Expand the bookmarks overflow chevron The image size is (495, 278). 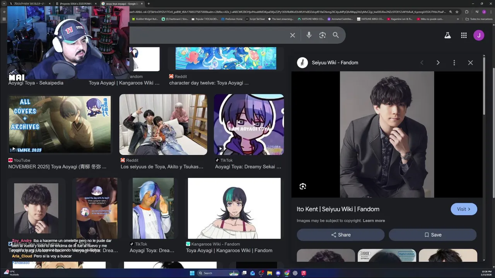[458, 19]
